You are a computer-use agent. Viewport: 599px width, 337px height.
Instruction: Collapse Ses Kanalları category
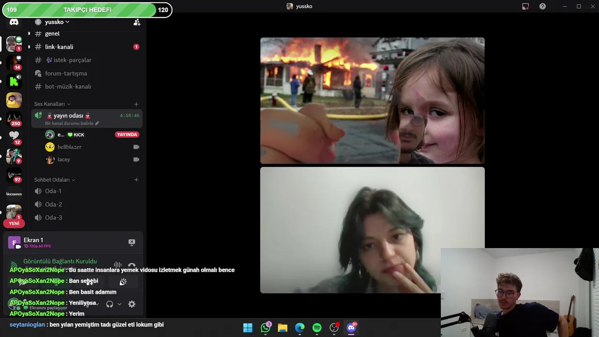coord(52,104)
